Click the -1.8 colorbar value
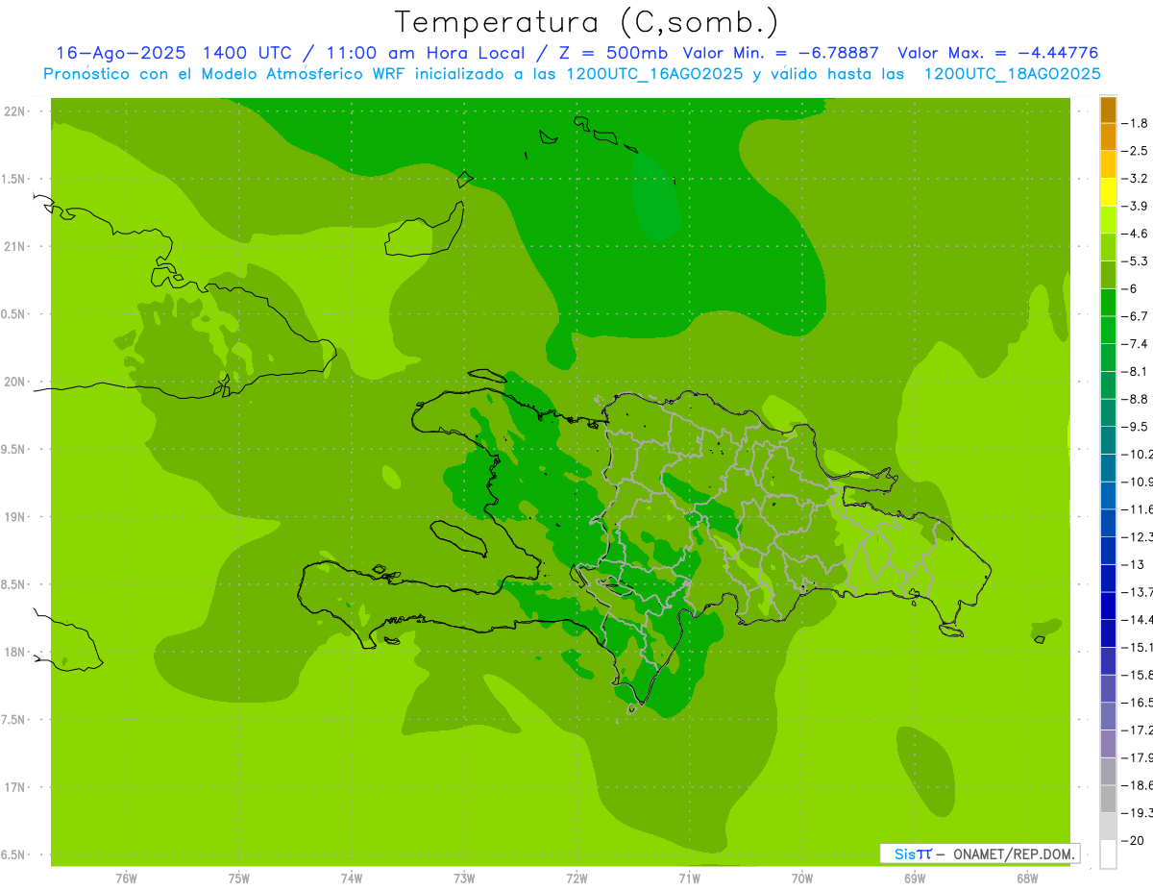The width and height of the screenshot is (1153, 891). pos(1135,123)
